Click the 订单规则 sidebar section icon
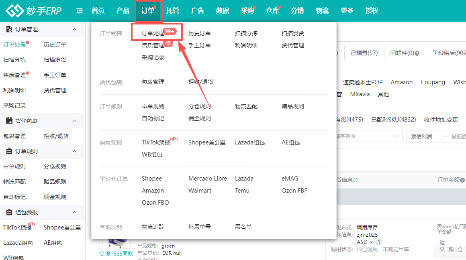Image resolution: width=466 pixels, height=260 pixels. pyautogui.click(x=9, y=151)
